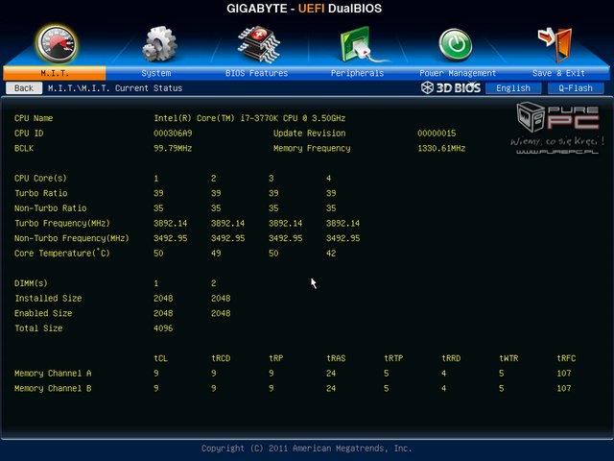Select the tCL column header
This screenshot has width=614, height=461.
click(x=160, y=358)
